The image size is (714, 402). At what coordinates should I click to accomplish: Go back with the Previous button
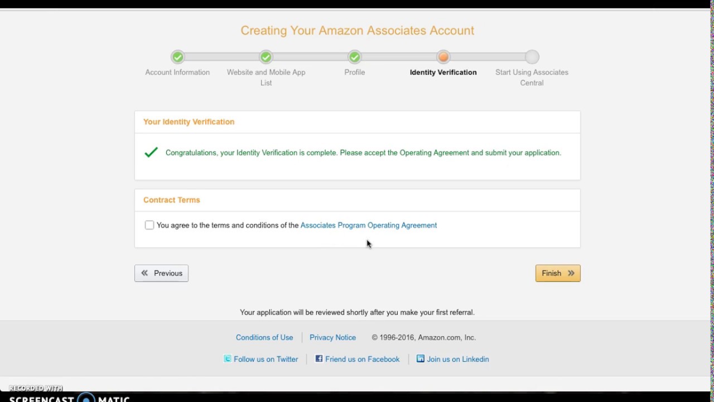coord(161,273)
